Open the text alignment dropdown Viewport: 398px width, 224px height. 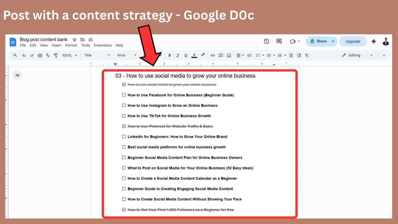(240, 55)
